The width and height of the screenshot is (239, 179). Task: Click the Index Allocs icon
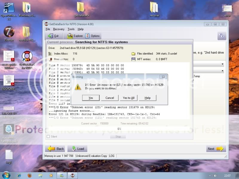[50, 54]
